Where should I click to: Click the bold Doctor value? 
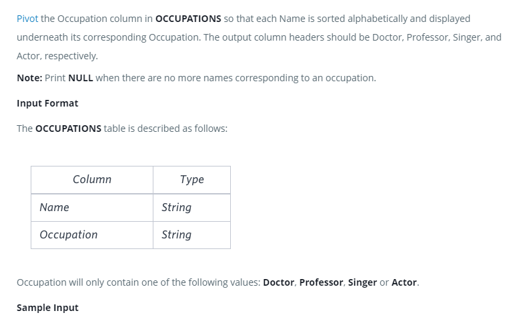[279, 282]
